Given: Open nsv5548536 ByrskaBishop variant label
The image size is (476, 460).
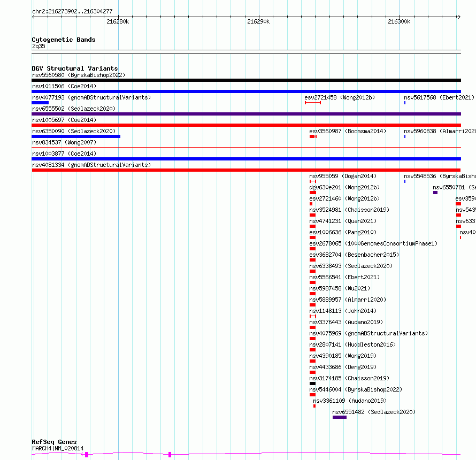Looking at the screenshot, I should [440, 176].
